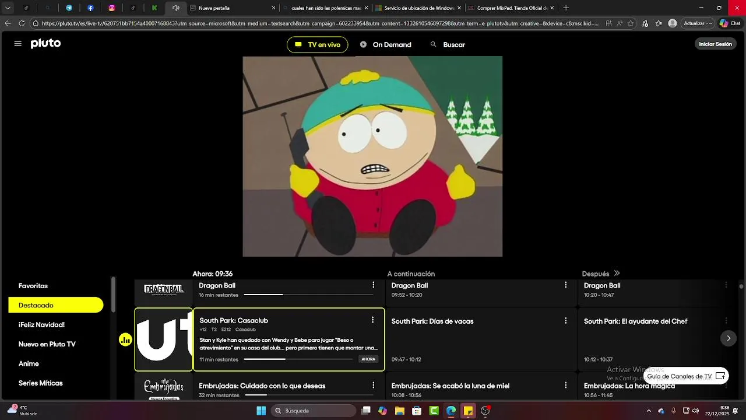Click the Embrujadas channel logo
746x420 pixels.
(x=164, y=388)
